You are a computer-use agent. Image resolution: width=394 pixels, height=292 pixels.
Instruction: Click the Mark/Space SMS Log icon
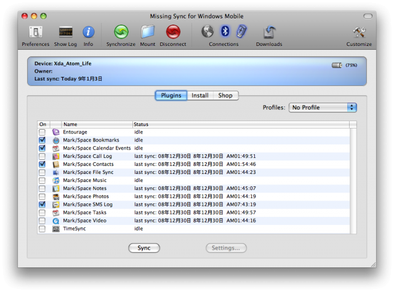pos(56,205)
